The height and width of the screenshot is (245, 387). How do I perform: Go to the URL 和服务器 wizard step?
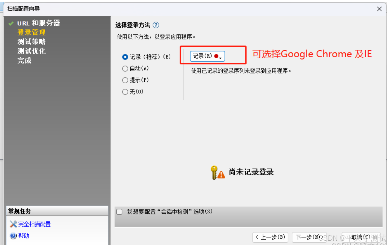(39, 23)
